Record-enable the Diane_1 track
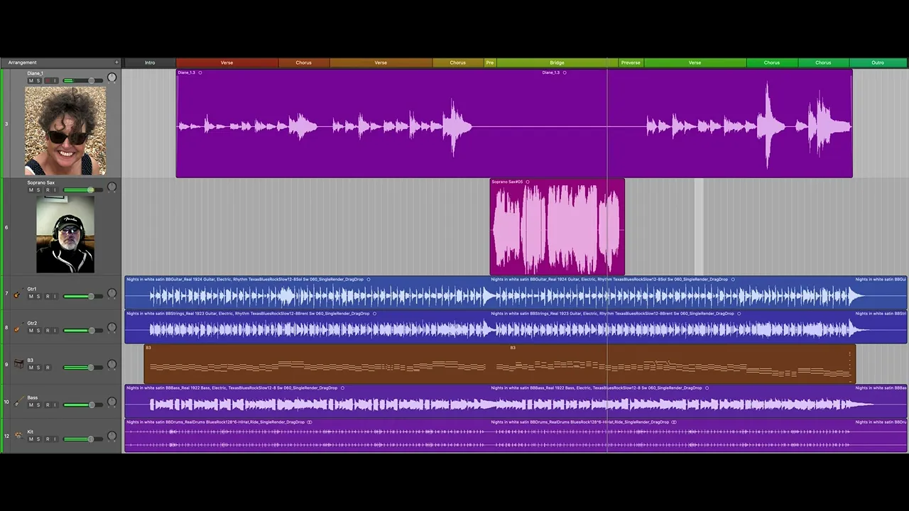 (48, 81)
